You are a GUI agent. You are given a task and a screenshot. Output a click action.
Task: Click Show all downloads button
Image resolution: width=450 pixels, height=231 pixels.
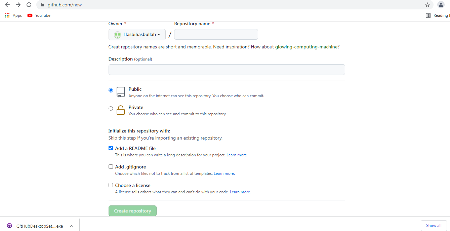tap(434, 226)
